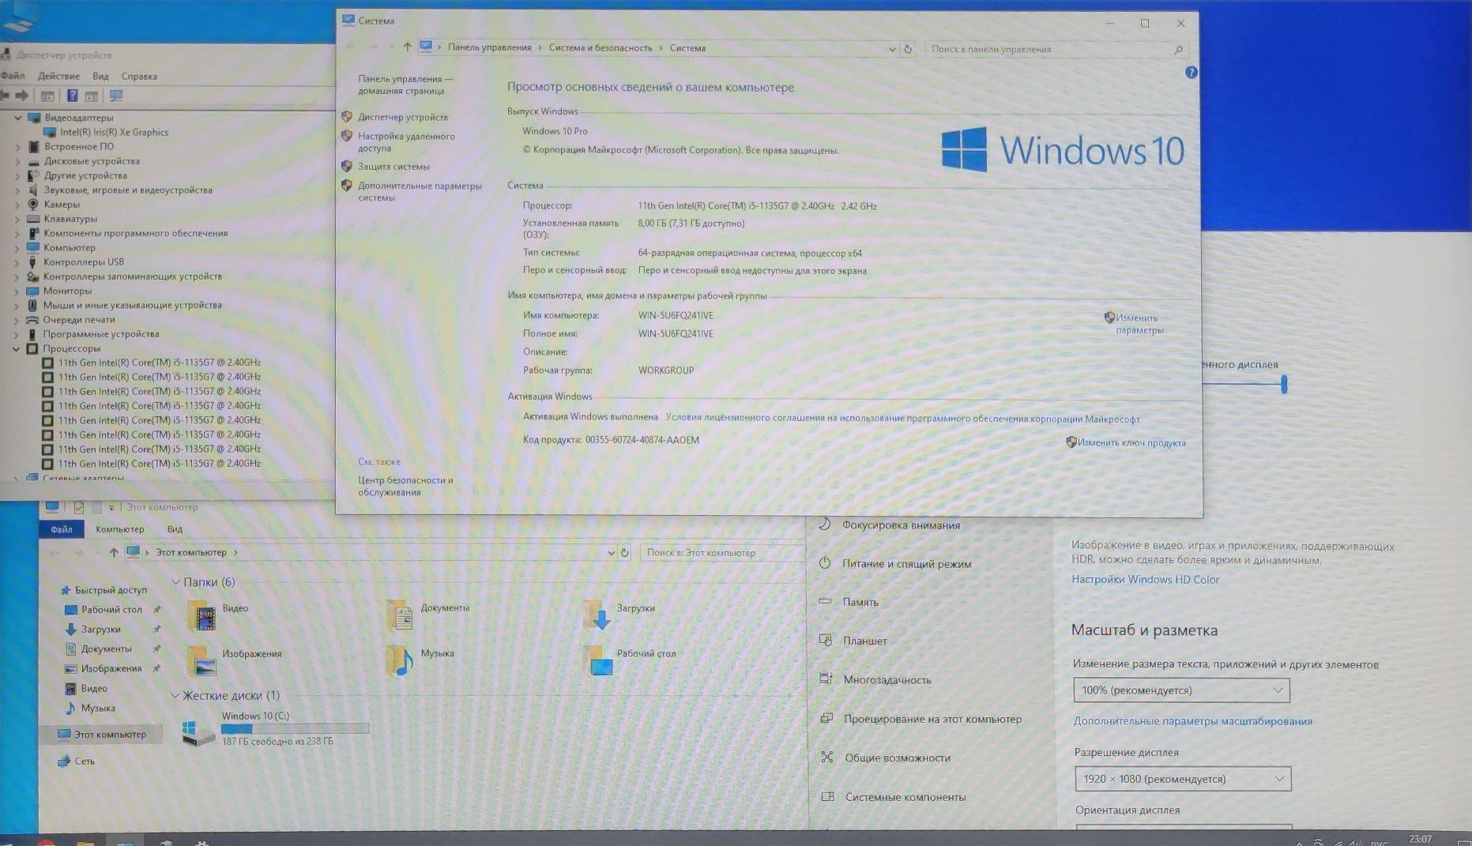Expand the Дисковые устройства node

17,161
